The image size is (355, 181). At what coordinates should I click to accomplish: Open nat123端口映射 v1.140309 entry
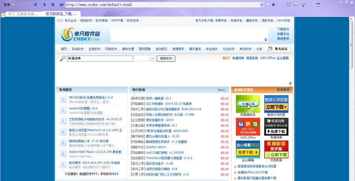click(165, 153)
